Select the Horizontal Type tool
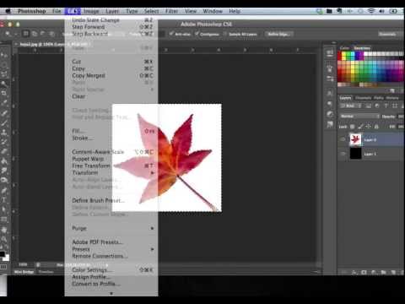Screen dimensions: 405x304 click(x=4, y=200)
